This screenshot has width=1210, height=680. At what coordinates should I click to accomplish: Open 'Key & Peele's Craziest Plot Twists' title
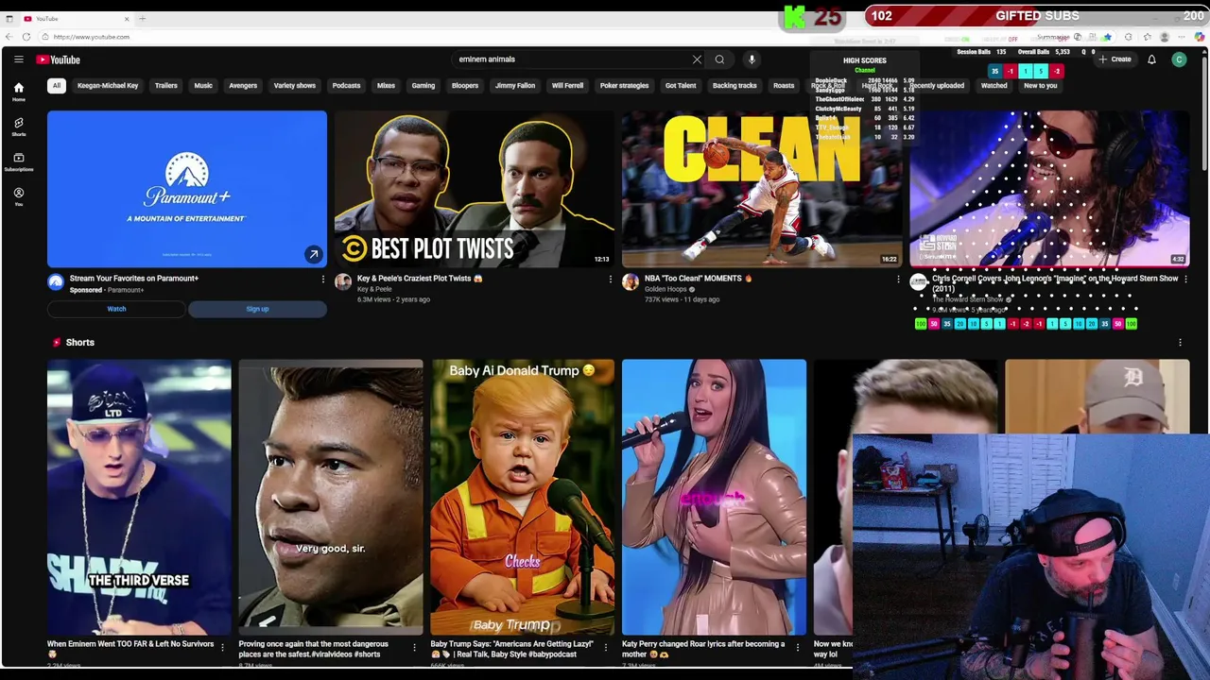coord(420,279)
